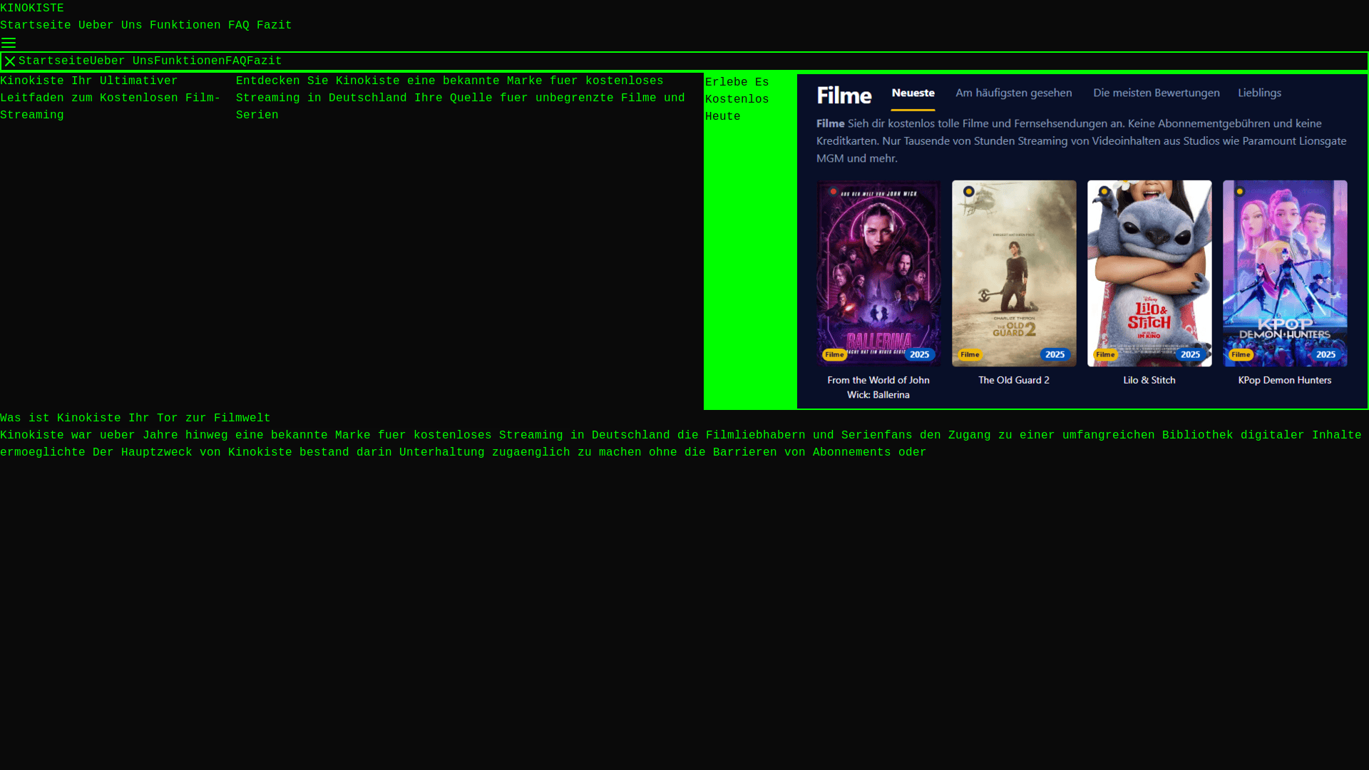Click the 2025 badge on Ballerina poster
This screenshot has width=1369, height=770.
919,355
